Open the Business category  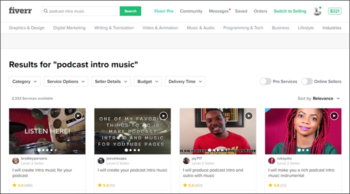pos(280,28)
